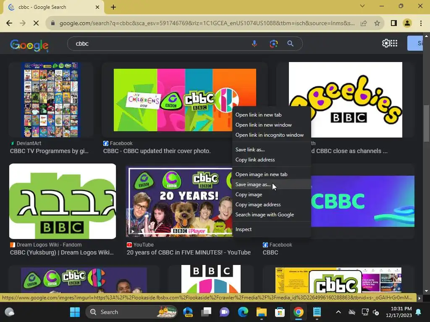
Task: Open the 20 YEARS YouTube thumbnail
Action: pos(180,202)
